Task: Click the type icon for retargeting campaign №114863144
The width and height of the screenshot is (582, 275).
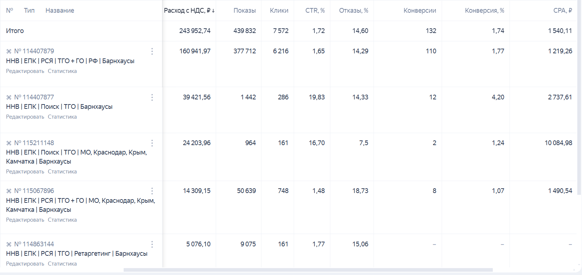Action: (x=9, y=244)
